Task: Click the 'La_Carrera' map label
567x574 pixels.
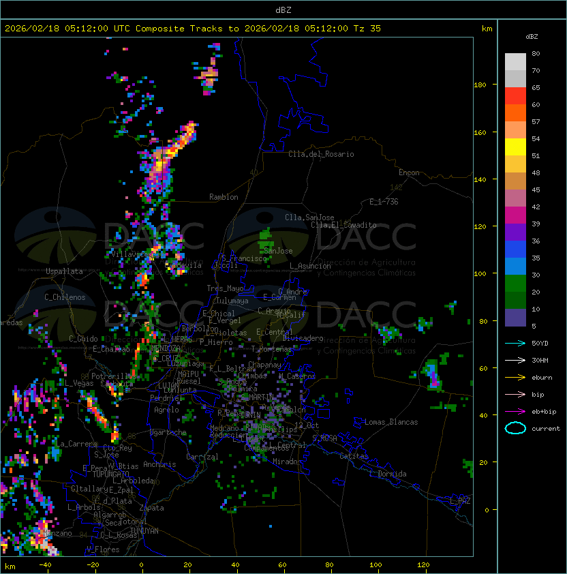Action: pyautogui.click(x=76, y=444)
